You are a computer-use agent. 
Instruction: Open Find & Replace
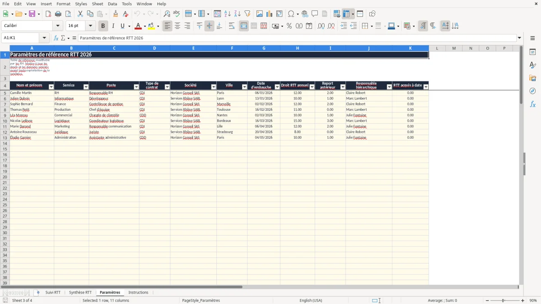pos(167,14)
